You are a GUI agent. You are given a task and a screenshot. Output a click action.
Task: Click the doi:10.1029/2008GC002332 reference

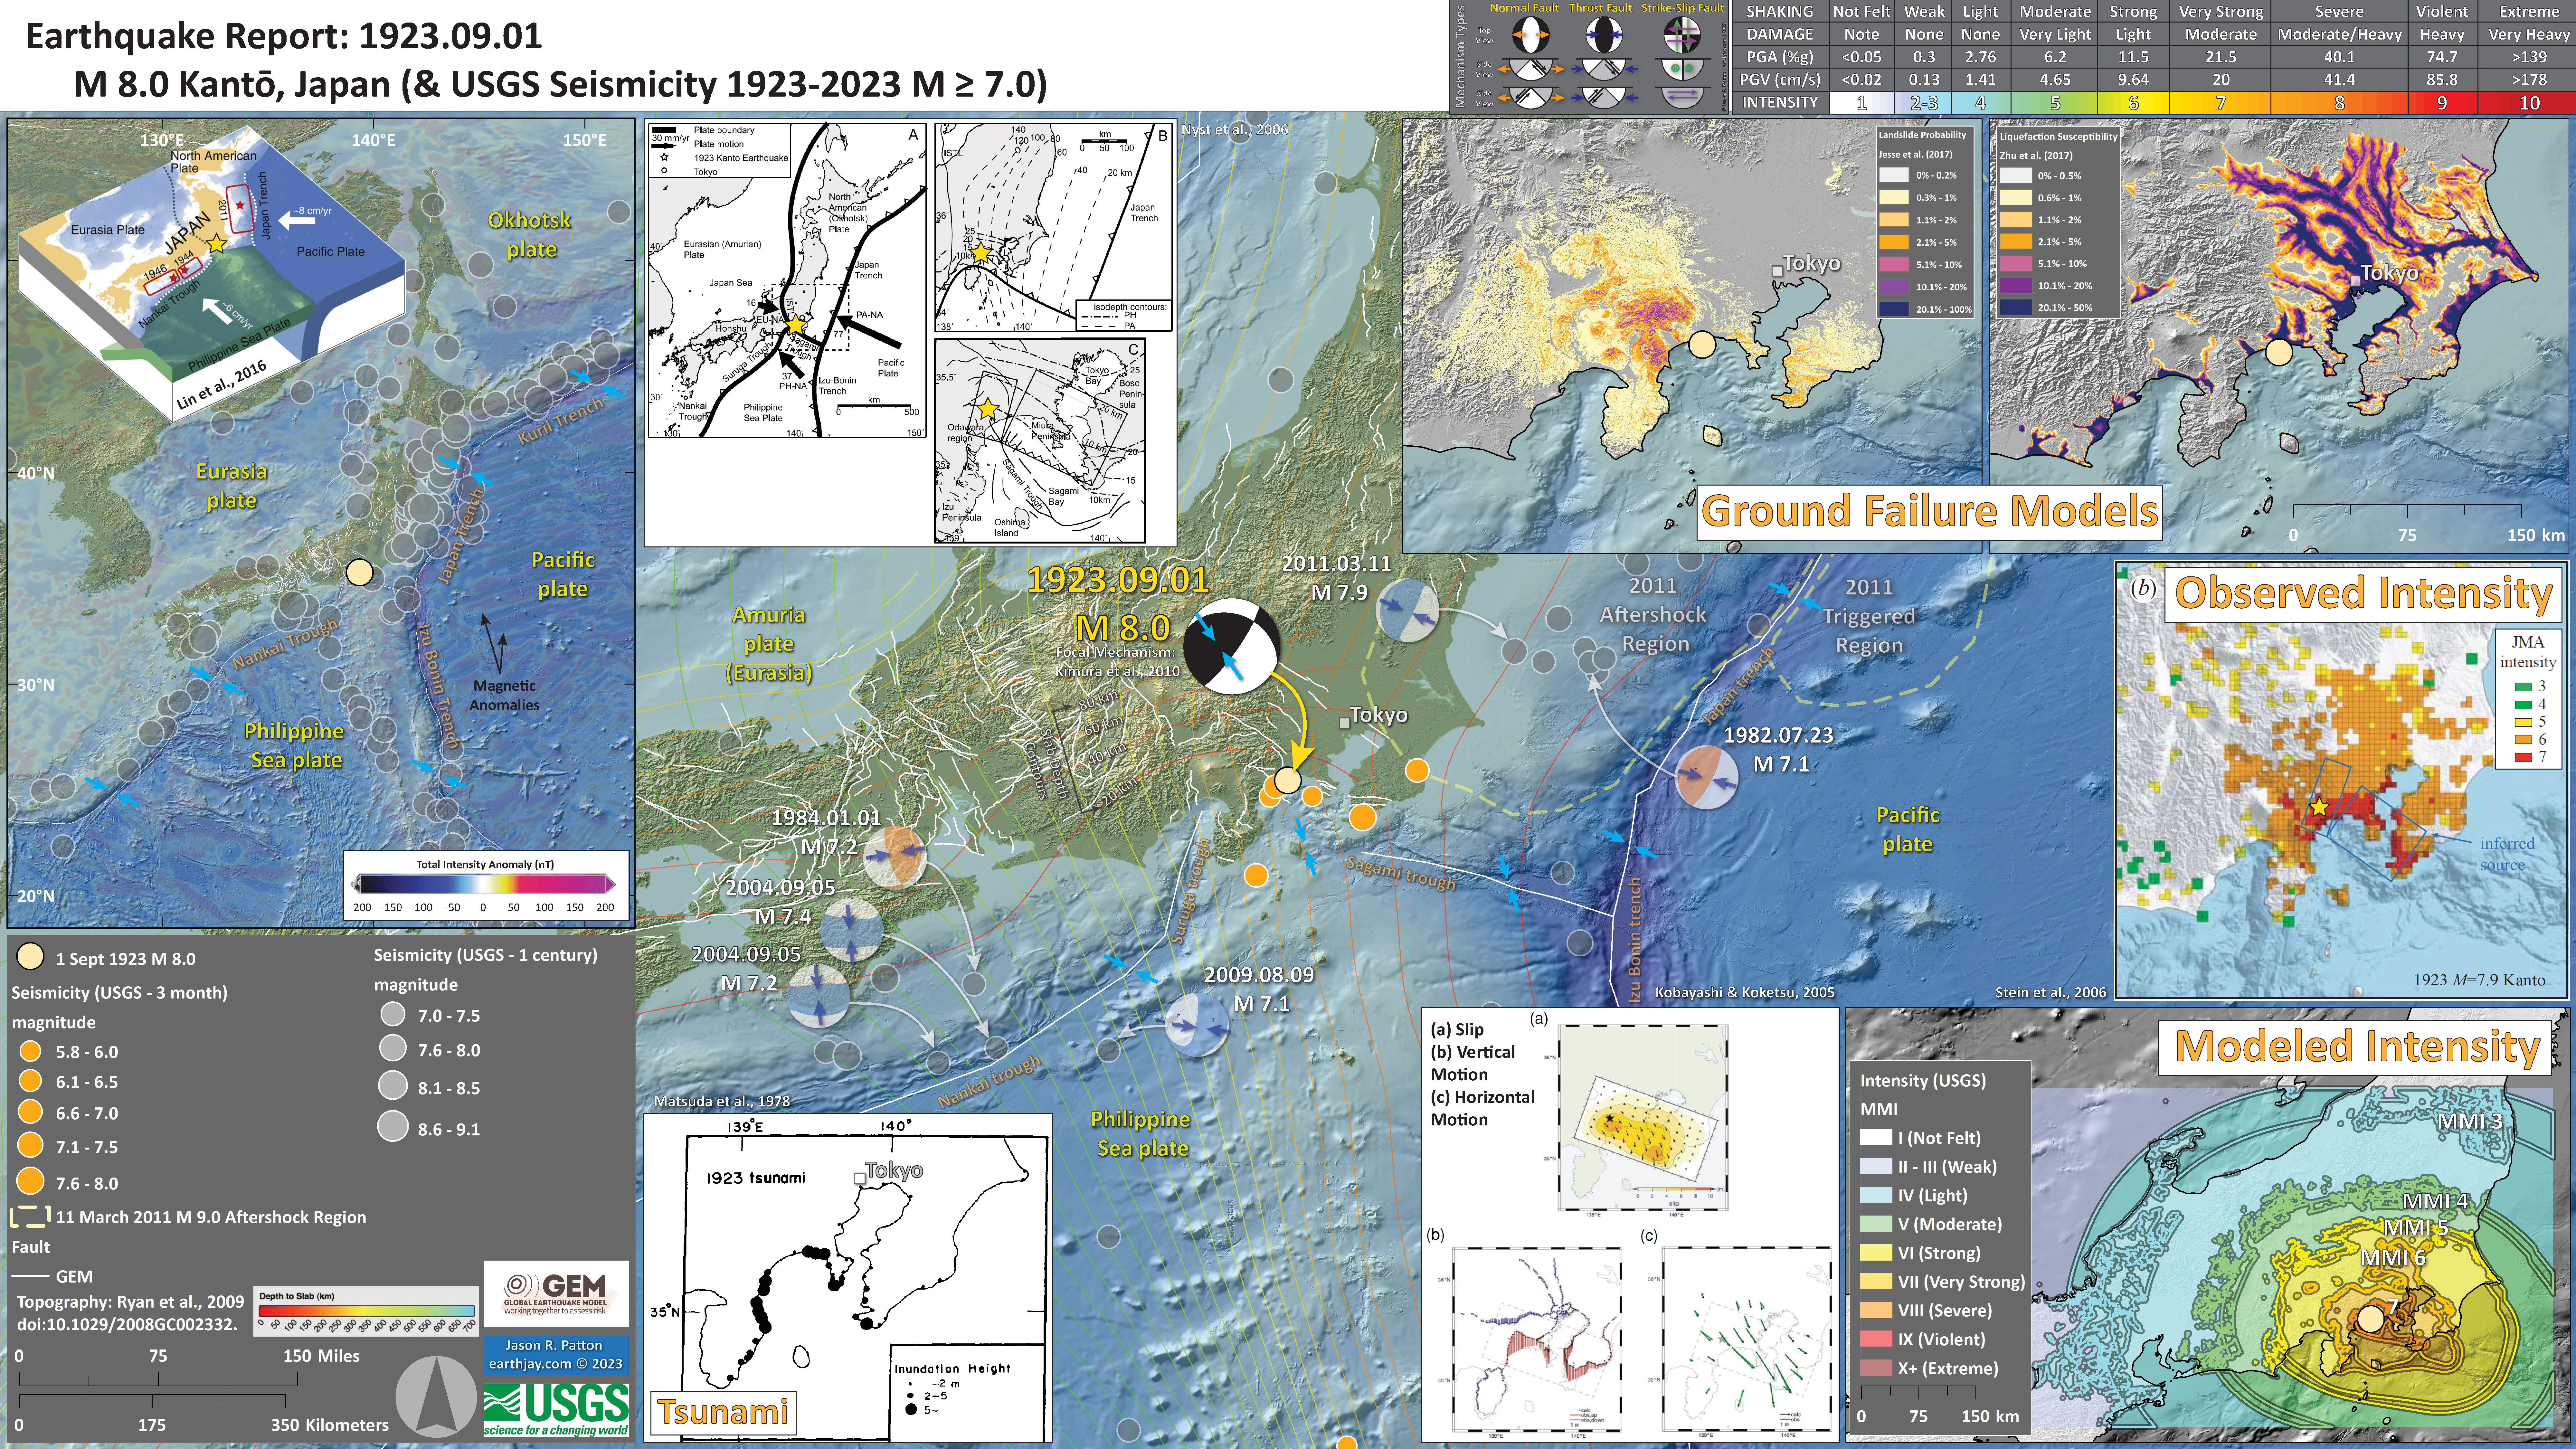point(127,1324)
